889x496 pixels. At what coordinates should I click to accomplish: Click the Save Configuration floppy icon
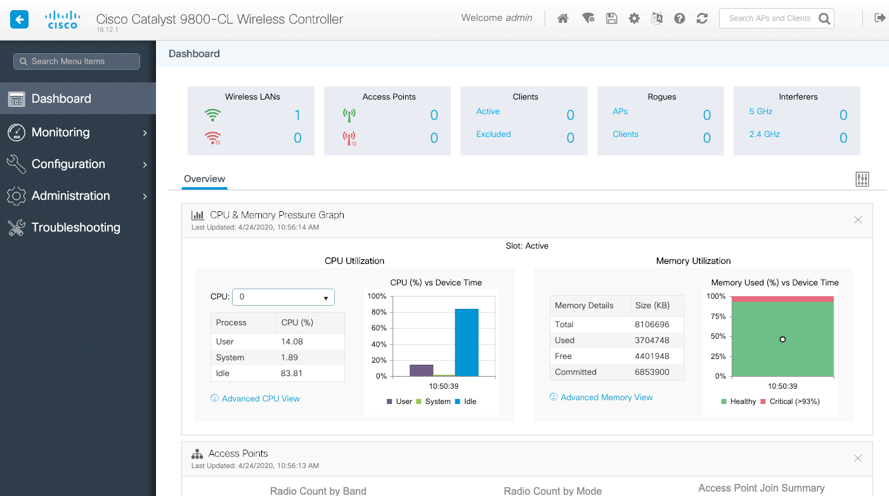(x=611, y=18)
